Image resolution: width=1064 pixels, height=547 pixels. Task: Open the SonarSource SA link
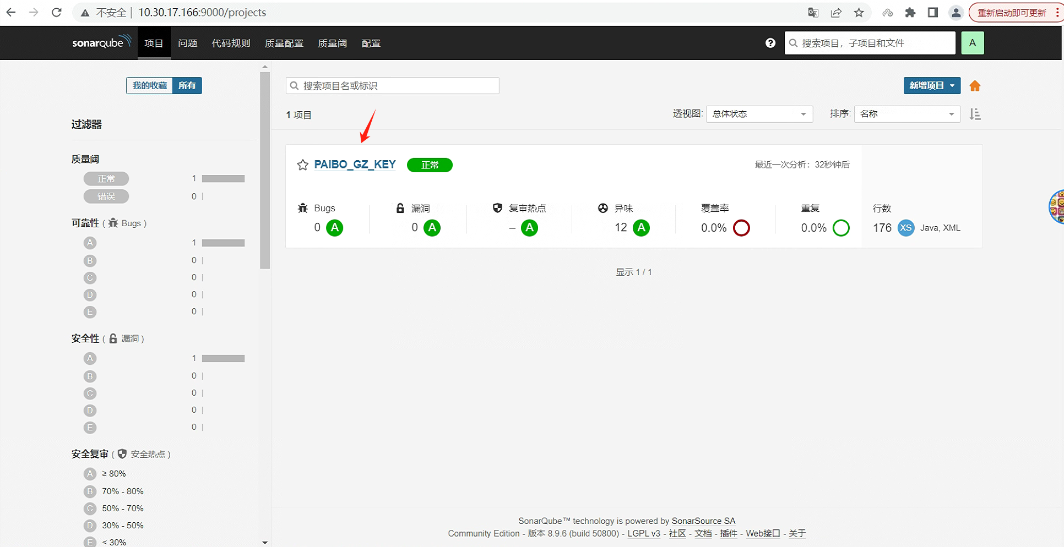pyautogui.click(x=703, y=521)
